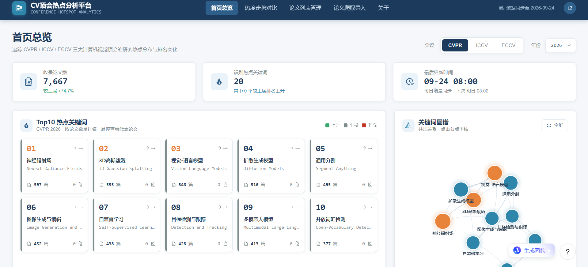Click the red 下降 legend swatch
Screen dimensions: 588x267
(x=364, y=125)
